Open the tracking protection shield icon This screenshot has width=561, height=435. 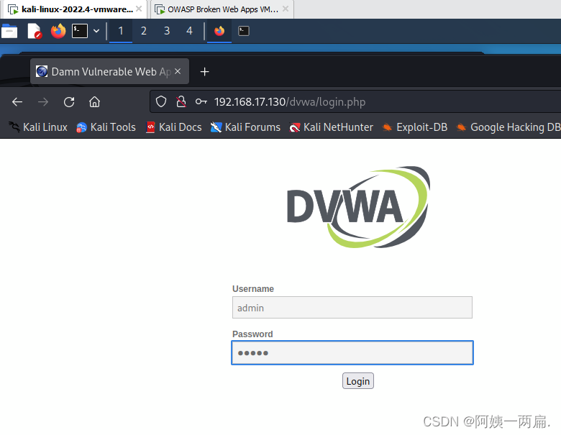pyautogui.click(x=161, y=102)
